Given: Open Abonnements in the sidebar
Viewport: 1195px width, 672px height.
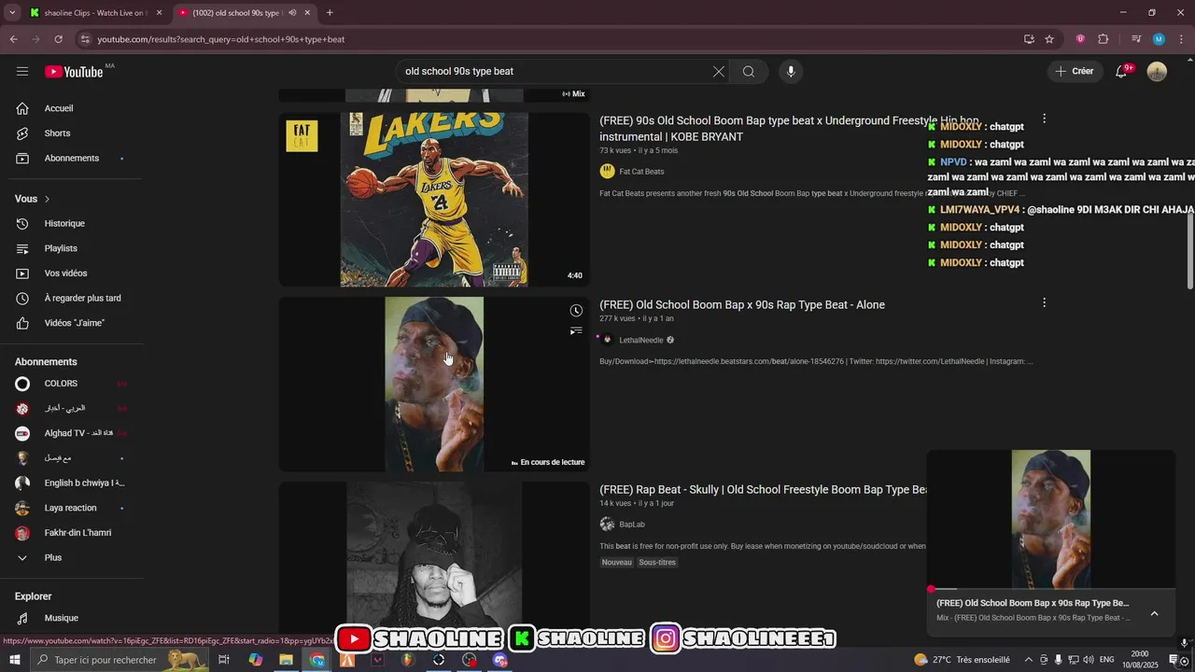Looking at the screenshot, I should pos(72,159).
